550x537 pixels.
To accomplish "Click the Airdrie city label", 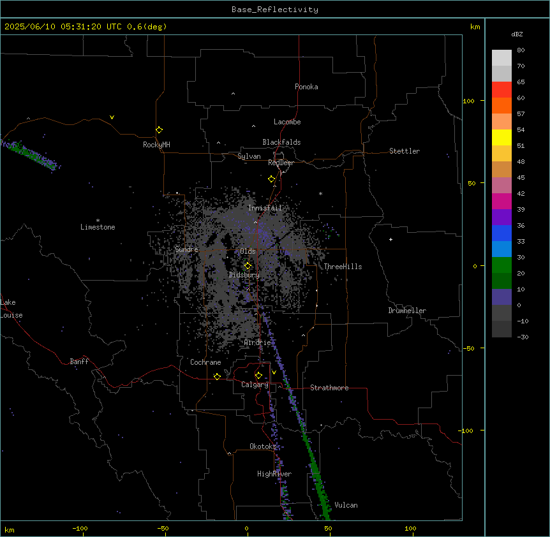I will pyautogui.click(x=258, y=342).
